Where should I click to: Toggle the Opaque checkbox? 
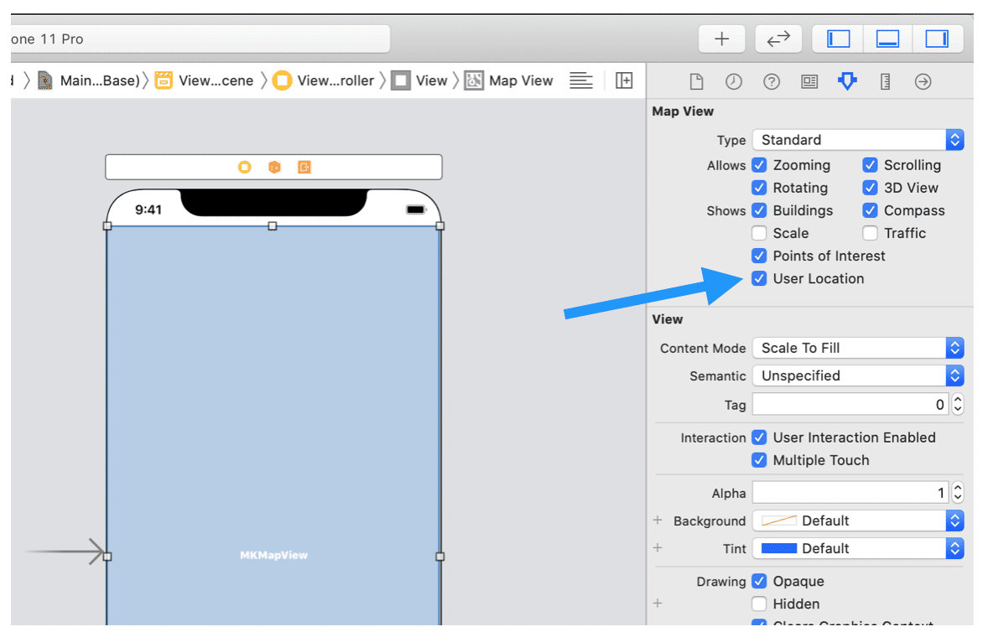[759, 581]
